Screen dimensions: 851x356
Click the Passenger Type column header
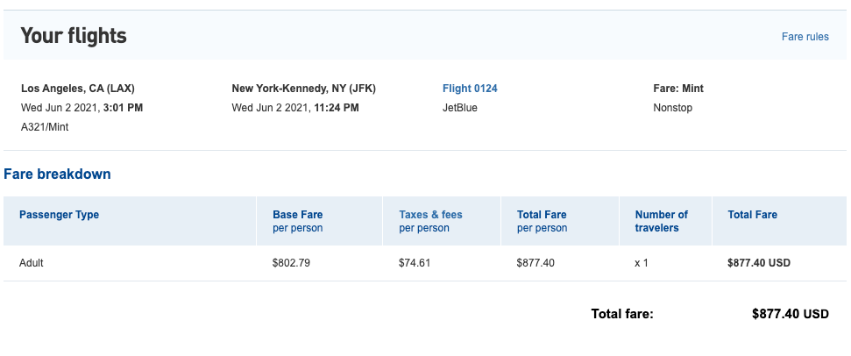(59, 215)
